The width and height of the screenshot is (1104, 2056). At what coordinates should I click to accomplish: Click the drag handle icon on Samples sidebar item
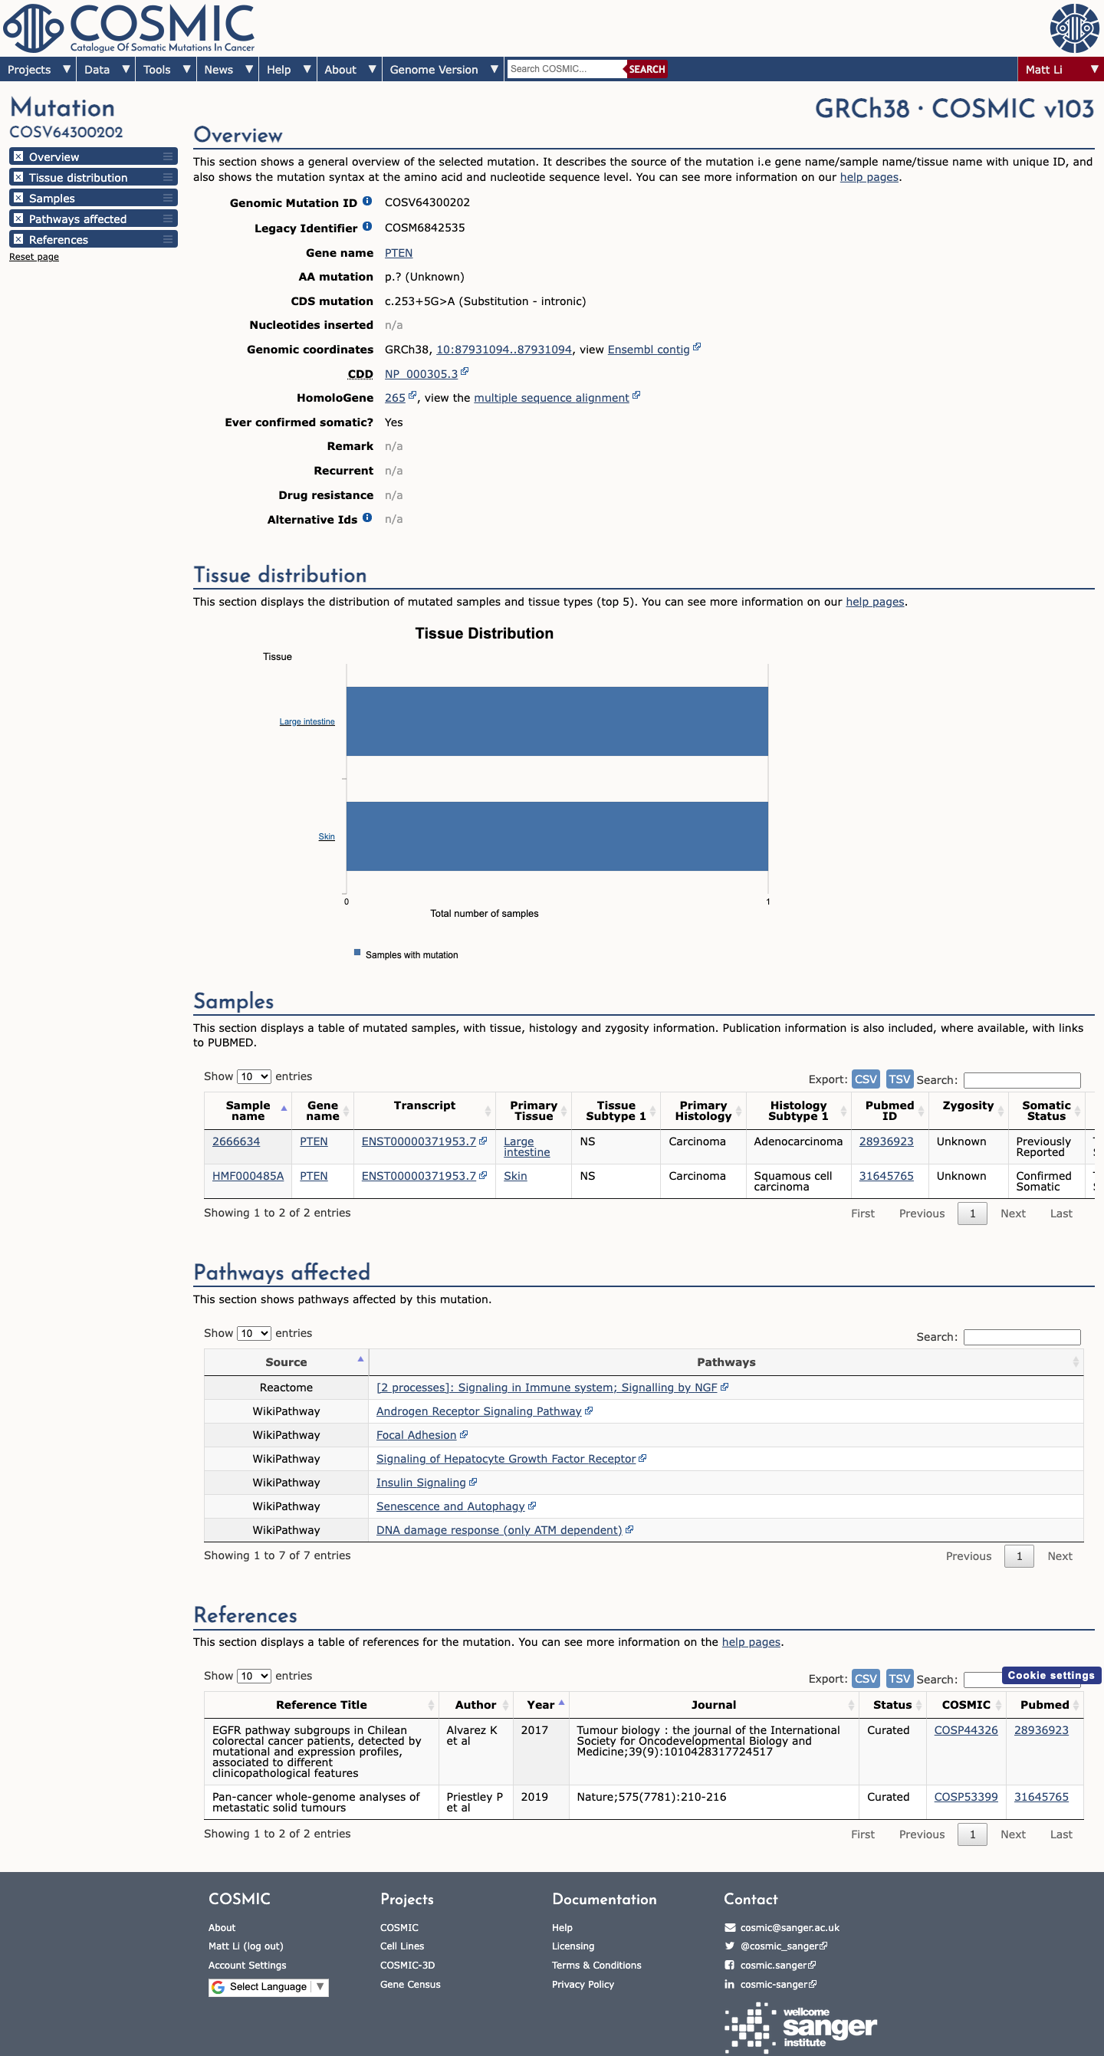168,198
